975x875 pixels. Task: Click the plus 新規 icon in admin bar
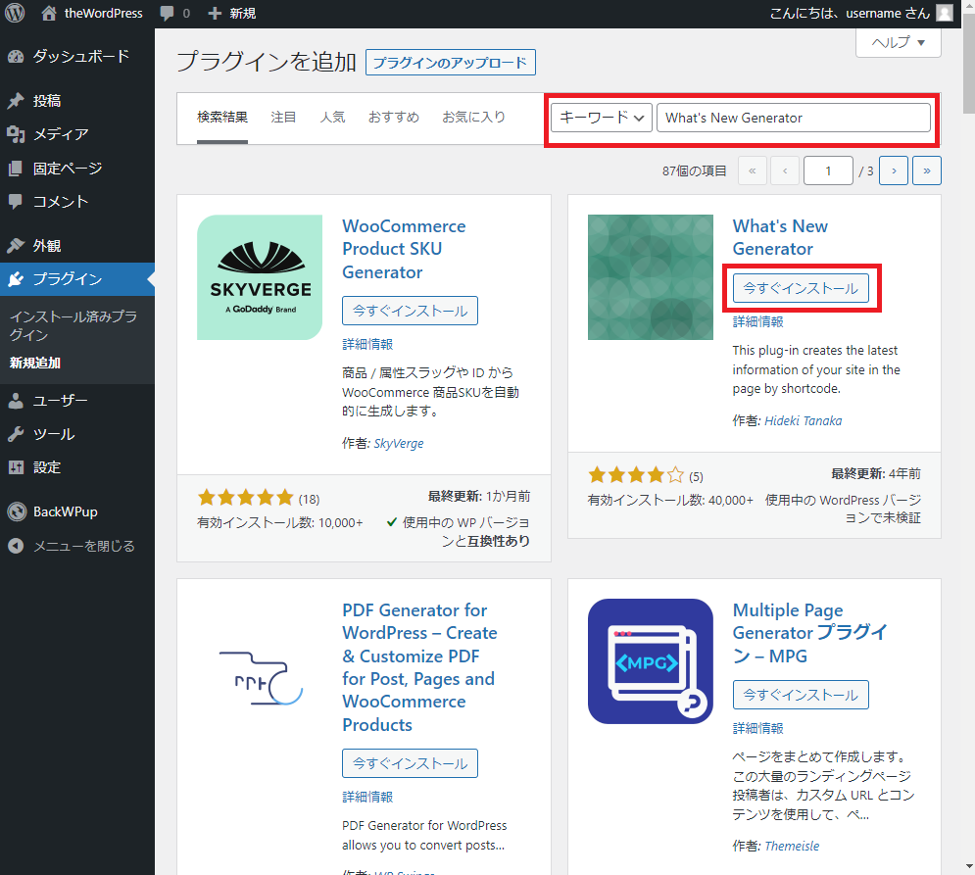(x=215, y=13)
